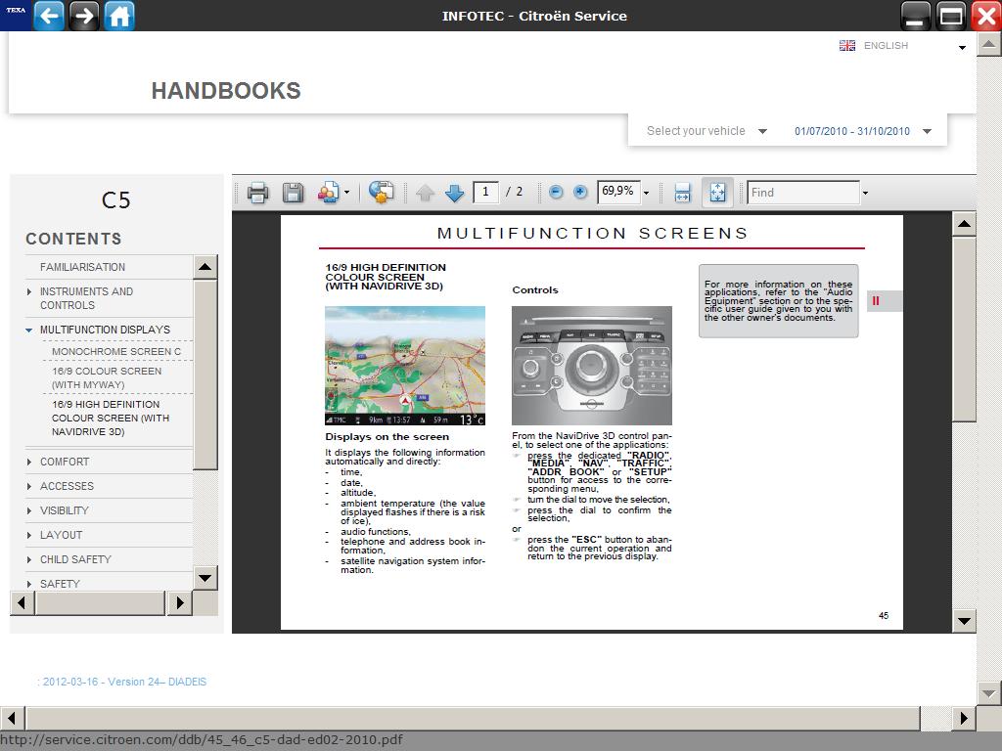This screenshot has height=751, width=1002.
Task: Go back with the left arrow button
Action: tap(49, 16)
